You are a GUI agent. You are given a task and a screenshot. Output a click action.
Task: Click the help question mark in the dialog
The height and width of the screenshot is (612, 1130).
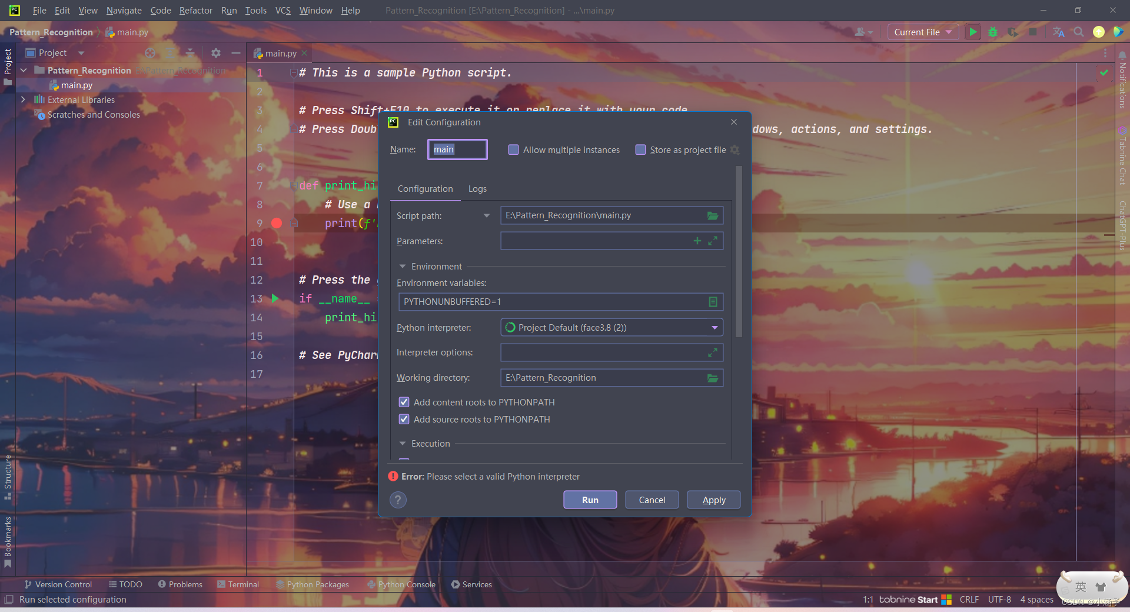click(397, 500)
